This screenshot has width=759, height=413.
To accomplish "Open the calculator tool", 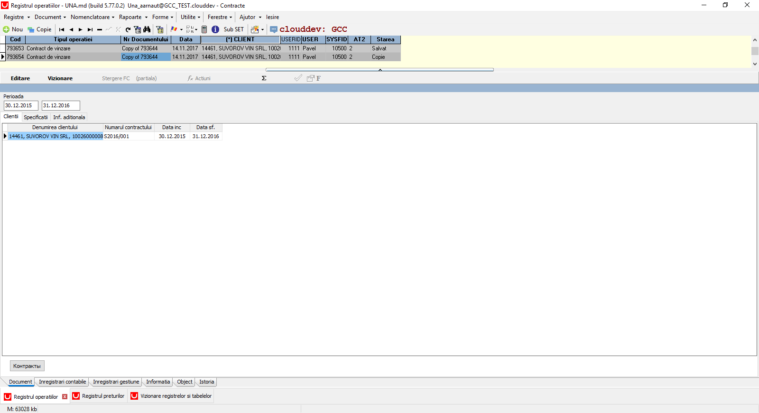I will click(204, 29).
